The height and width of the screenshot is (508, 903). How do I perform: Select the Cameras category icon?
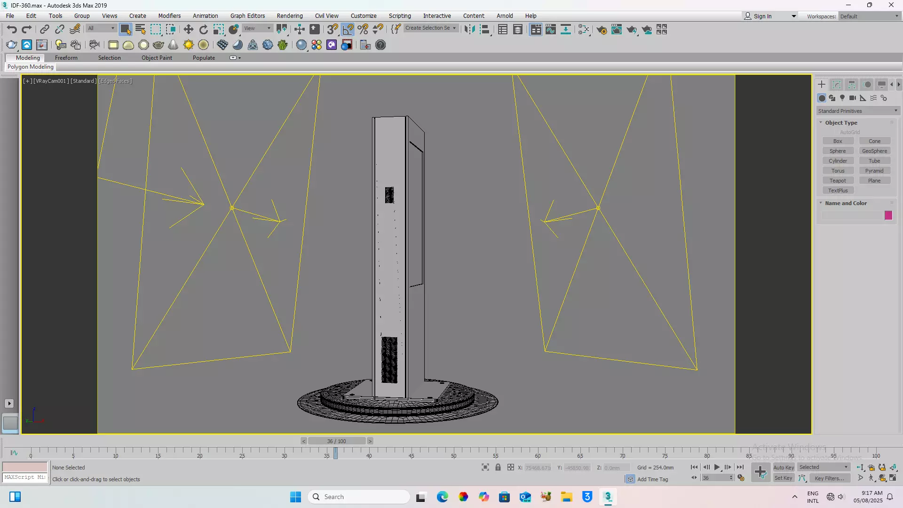point(853,98)
